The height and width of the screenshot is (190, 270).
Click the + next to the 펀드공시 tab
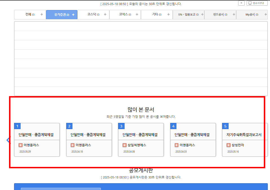pos(233,14)
